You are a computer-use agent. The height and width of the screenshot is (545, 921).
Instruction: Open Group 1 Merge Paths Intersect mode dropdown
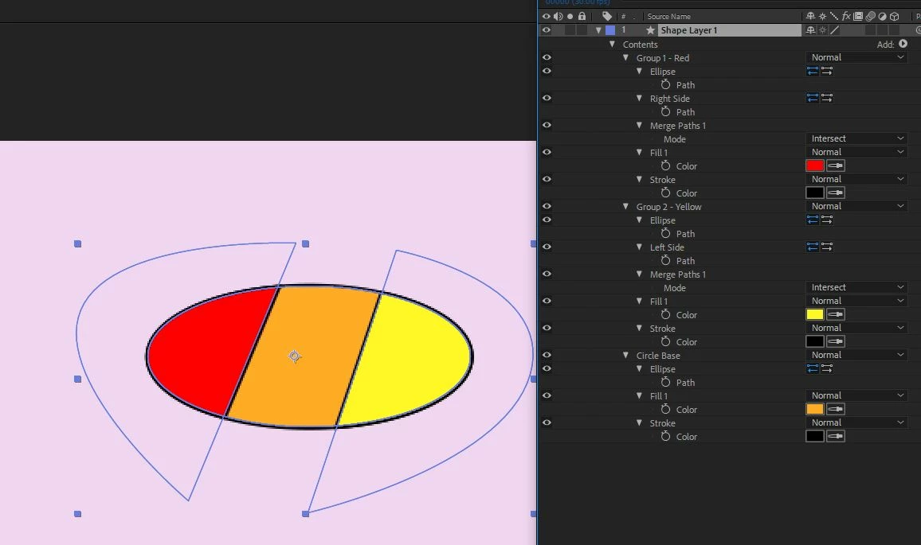(x=857, y=138)
